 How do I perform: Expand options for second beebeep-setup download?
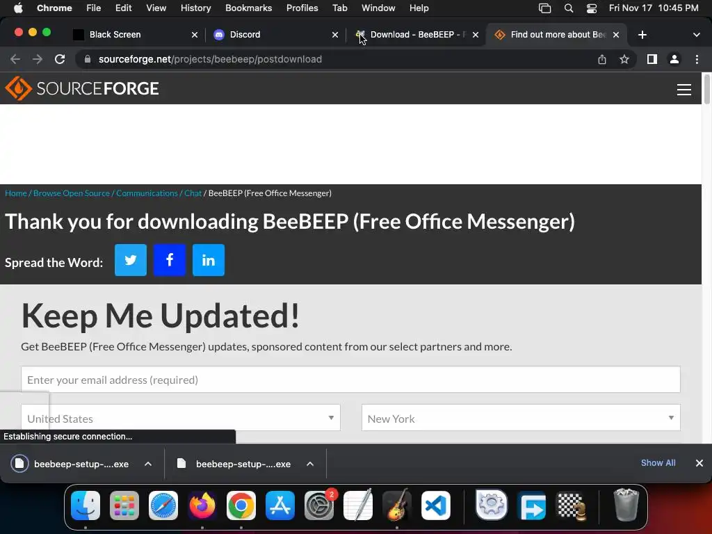310,464
